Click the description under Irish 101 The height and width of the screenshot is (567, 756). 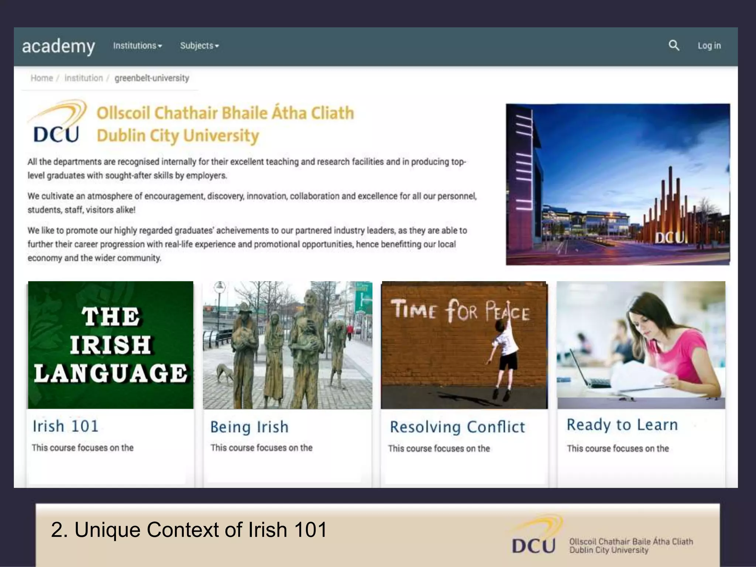click(x=83, y=448)
